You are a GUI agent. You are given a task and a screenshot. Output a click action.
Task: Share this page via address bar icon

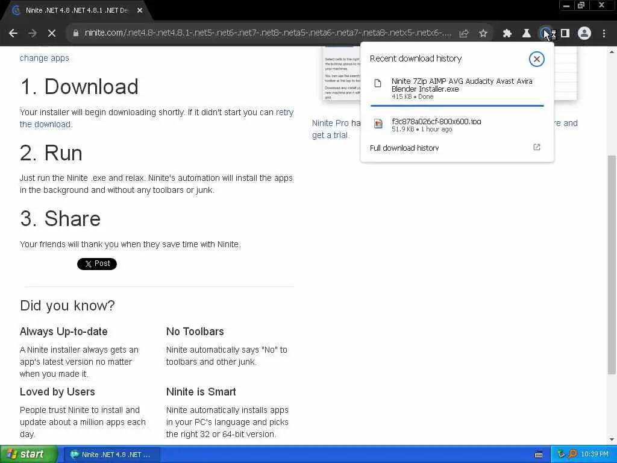point(464,34)
